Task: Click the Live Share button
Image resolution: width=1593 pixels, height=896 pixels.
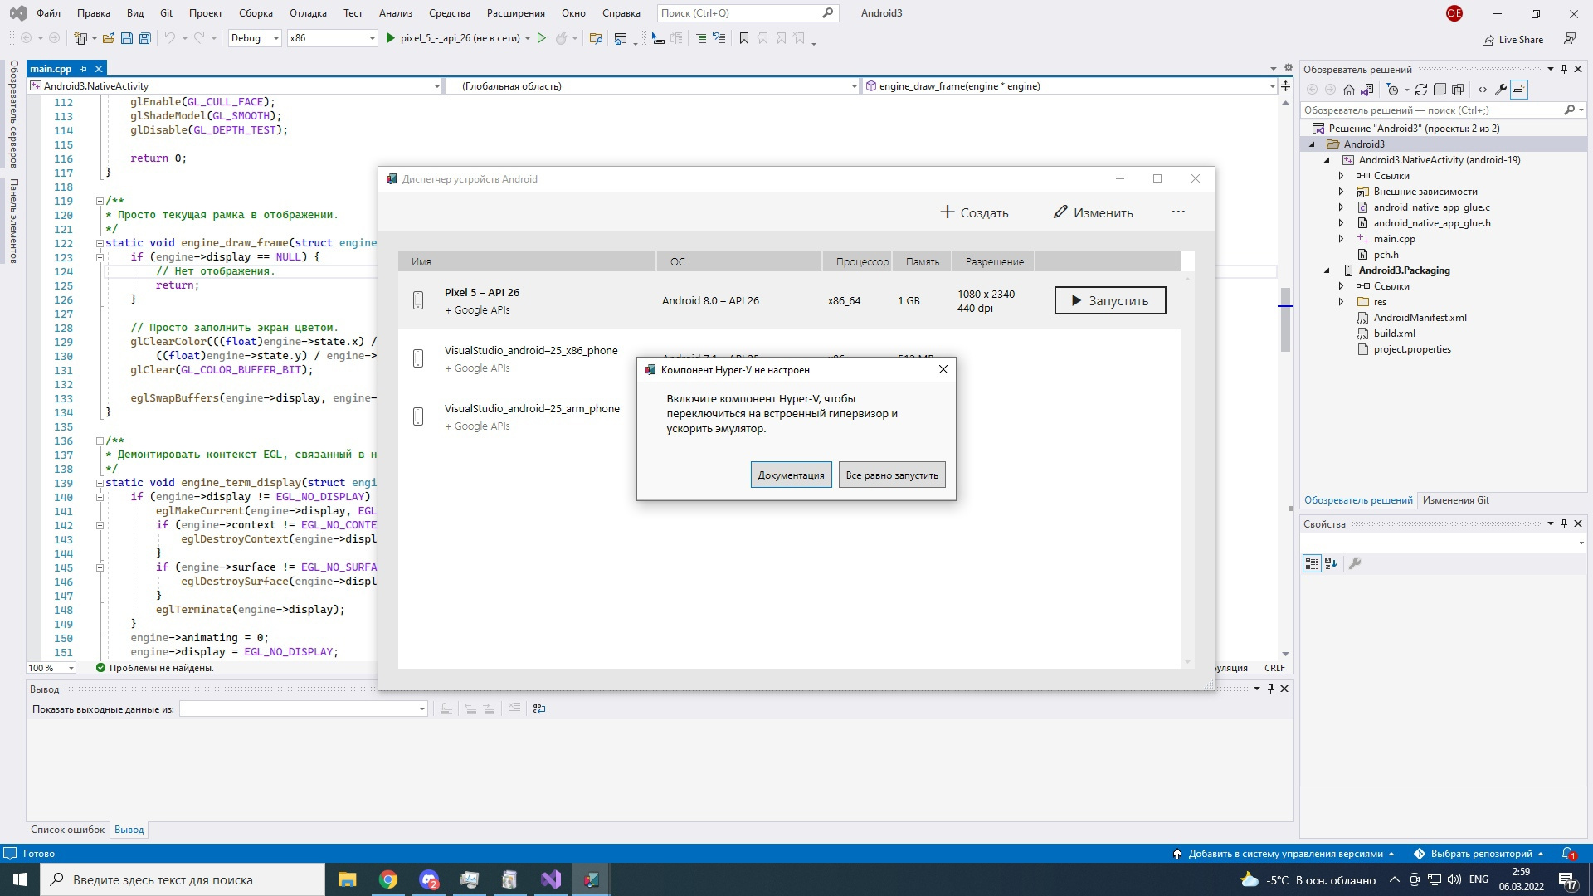Action: [1513, 40]
